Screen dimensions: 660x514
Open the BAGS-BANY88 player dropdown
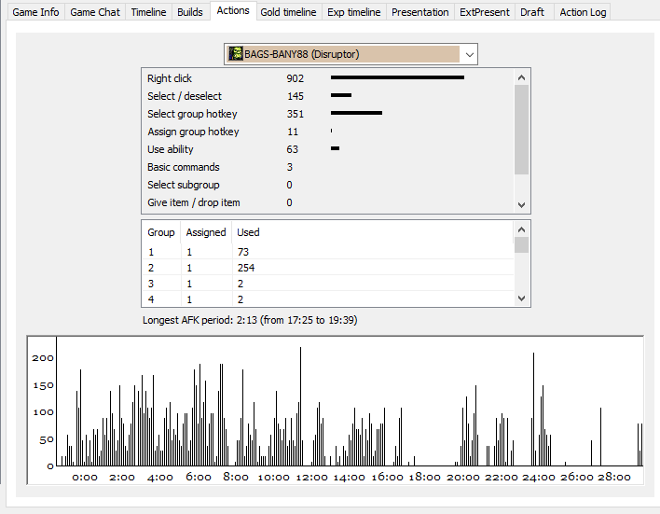pos(351,54)
